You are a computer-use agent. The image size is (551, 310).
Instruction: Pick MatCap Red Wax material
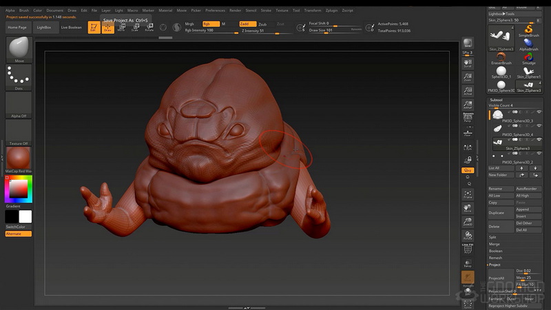[x=19, y=160]
